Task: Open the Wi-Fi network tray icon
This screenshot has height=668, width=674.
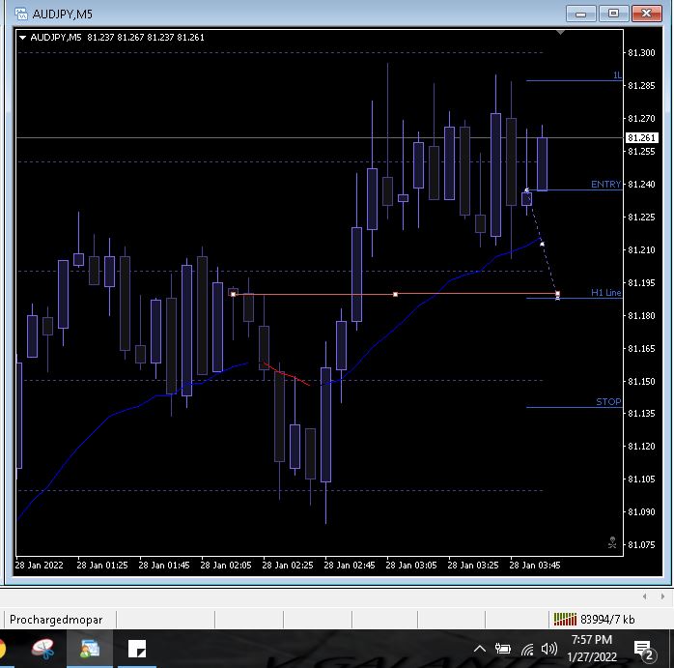Action: coord(527,649)
